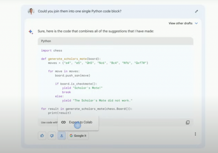Screen dimensions: 218x153
Task: Click the thumbs up good response button
Action: coord(42,136)
